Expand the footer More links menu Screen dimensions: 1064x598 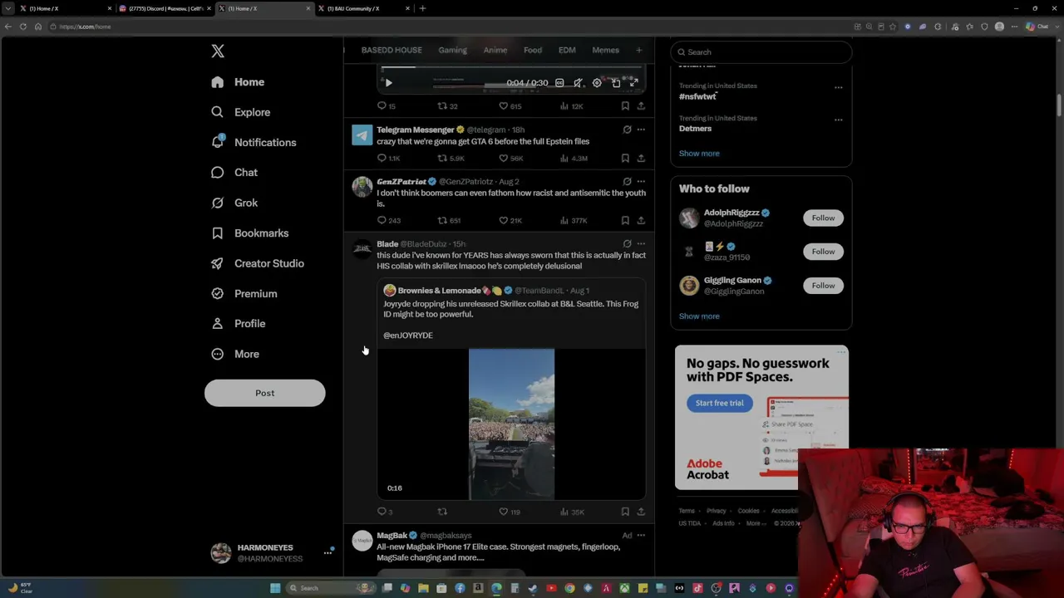pos(755,523)
